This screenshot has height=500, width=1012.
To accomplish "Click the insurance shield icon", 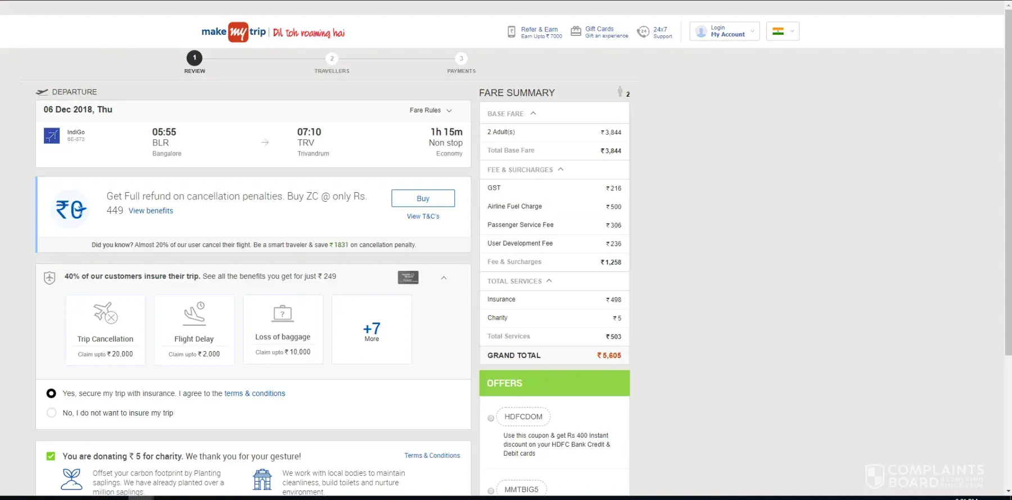I will (x=49, y=278).
